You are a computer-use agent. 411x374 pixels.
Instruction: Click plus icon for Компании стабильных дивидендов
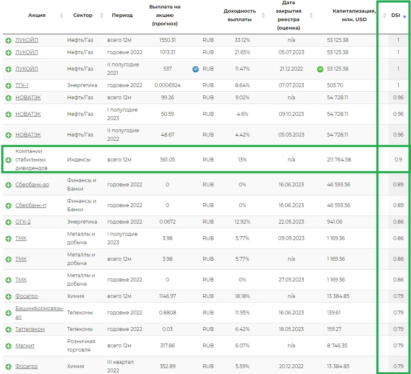tap(8, 160)
